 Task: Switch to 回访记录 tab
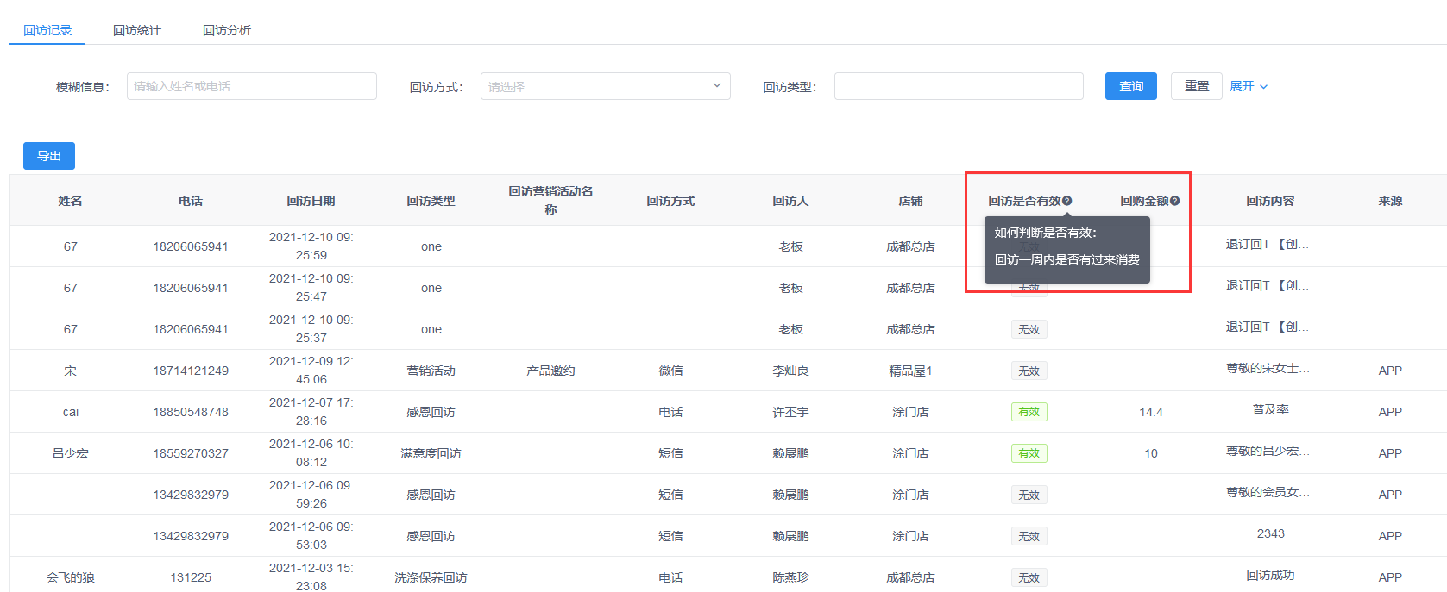point(47,30)
